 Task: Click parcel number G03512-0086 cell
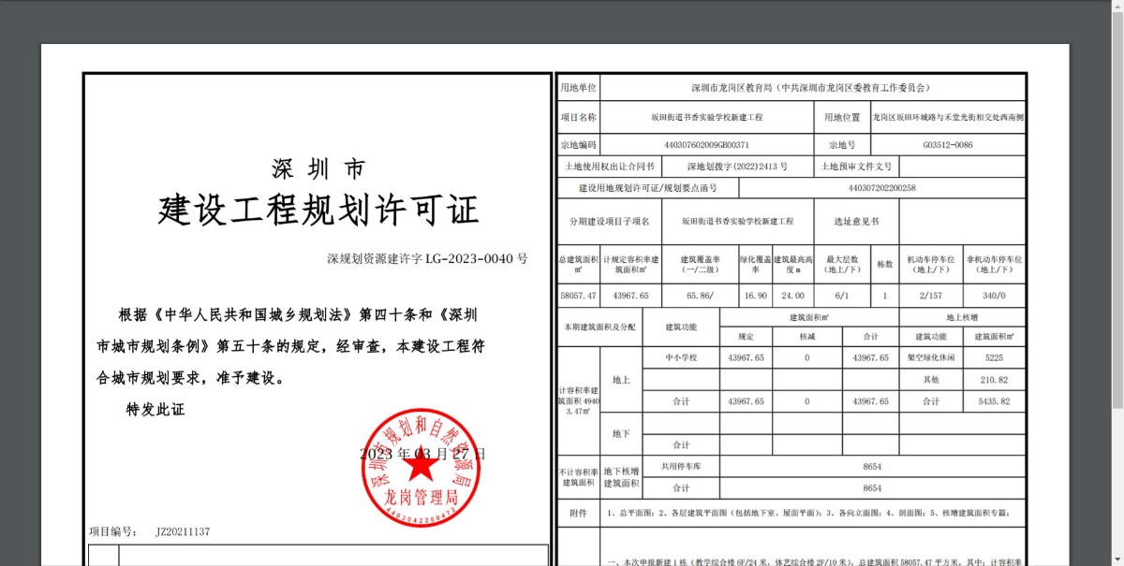point(947,145)
